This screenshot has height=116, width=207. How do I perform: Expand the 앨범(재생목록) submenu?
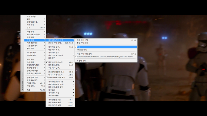tap(35, 22)
